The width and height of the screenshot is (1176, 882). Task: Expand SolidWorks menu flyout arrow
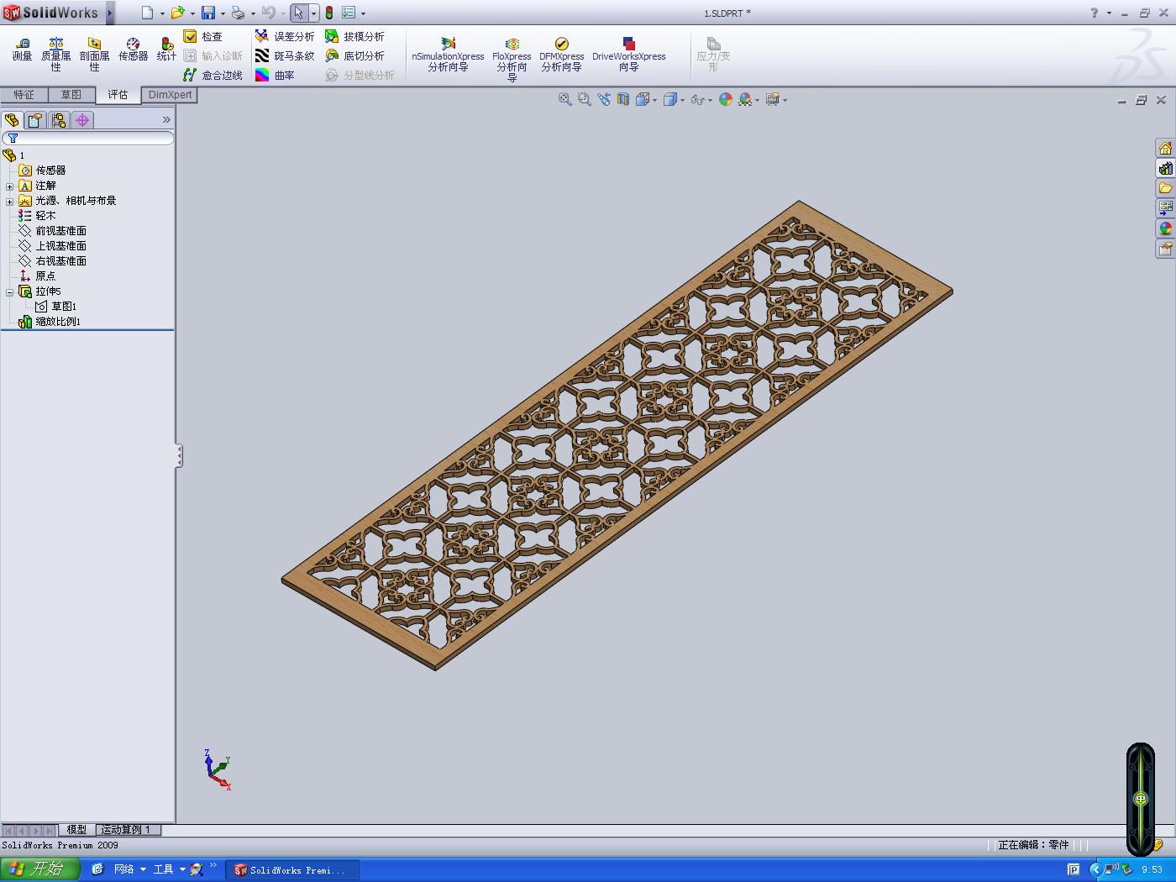pyautogui.click(x=110, y=13)
